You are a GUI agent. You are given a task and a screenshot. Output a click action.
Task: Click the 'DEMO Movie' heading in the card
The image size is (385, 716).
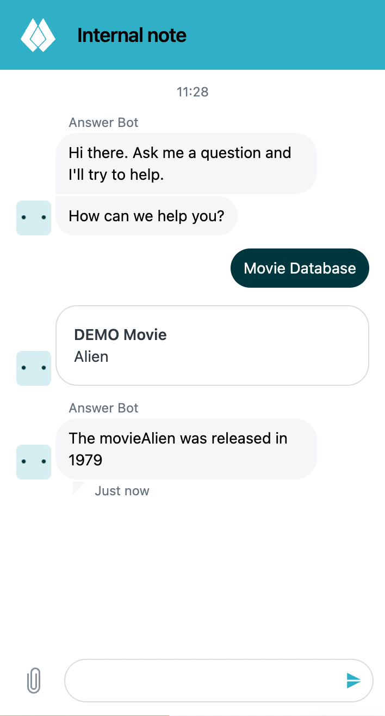click(x=121, y=335)
